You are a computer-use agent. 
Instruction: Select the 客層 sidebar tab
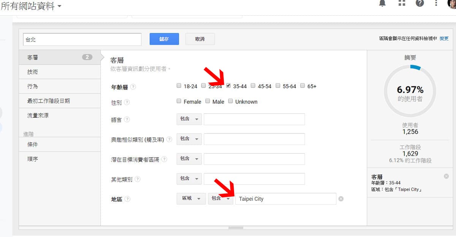pyautogui.click(x=60, y=57)
